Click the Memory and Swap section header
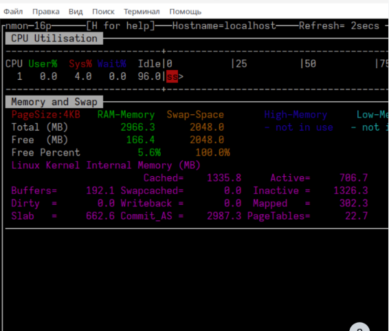The width and height of the screenshot is (389, 331). coord(54,102)
